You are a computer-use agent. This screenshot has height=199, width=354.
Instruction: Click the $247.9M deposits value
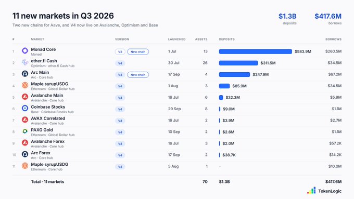tap(260, 75)
